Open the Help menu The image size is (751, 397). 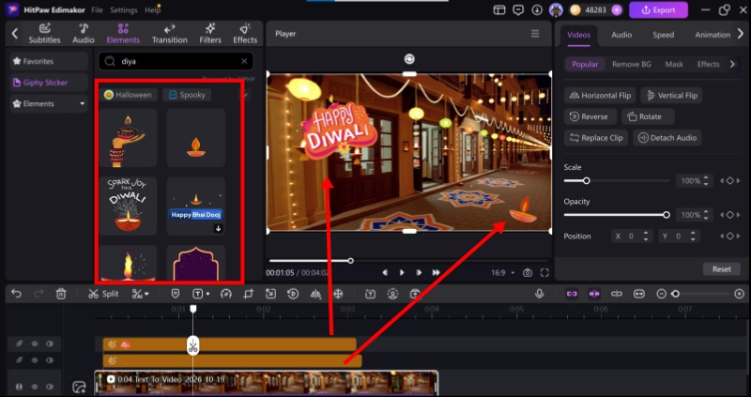pyautogui.click(x=152, y=9)
